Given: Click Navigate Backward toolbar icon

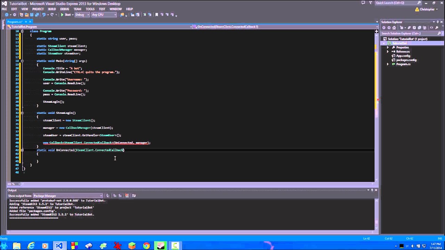Looking at the screenshot, I should [7, 15].
